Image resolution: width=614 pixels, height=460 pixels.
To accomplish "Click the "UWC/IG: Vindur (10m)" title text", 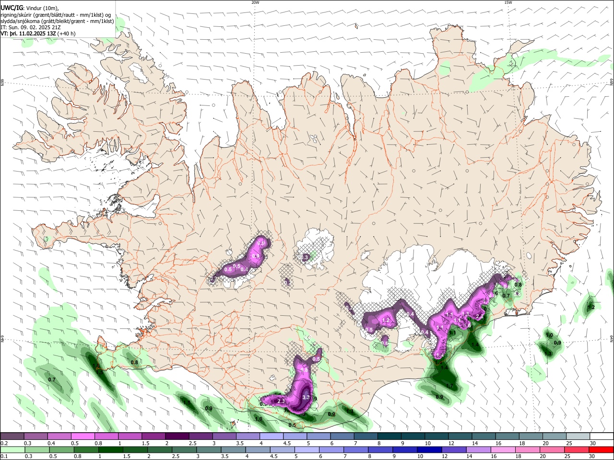I will pyautogui.click(x=30, y=8).
